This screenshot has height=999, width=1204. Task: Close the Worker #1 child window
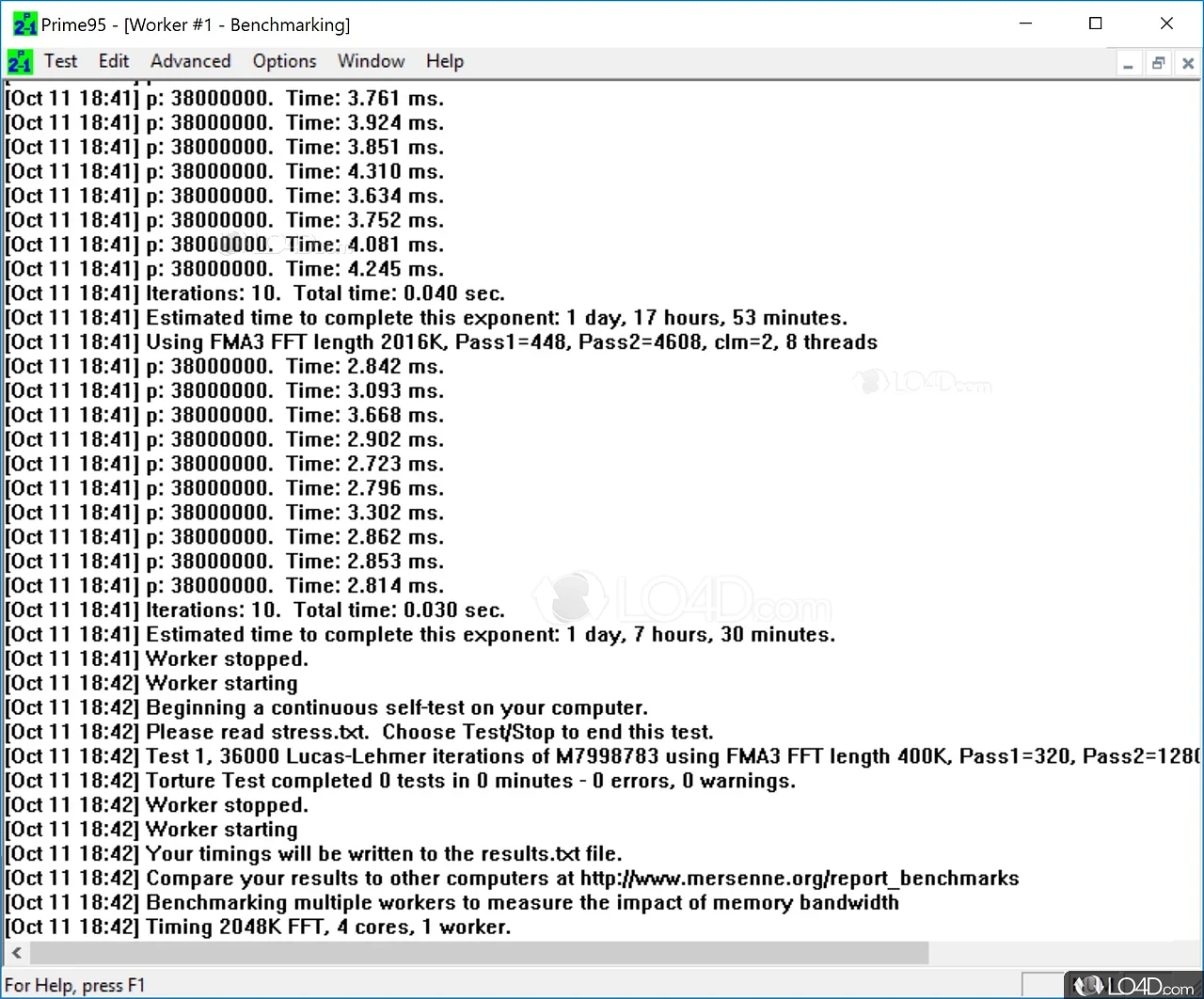1188,63
